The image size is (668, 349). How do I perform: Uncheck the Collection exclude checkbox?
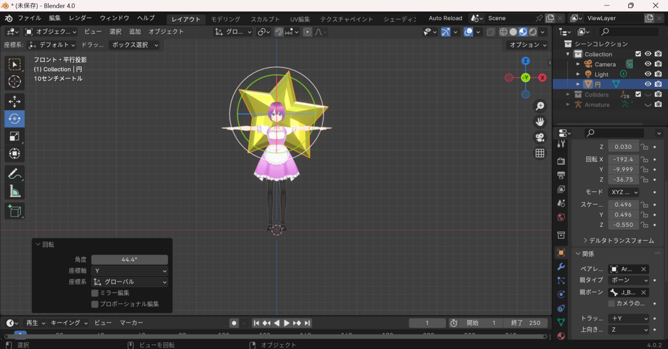click(x=638, y=54)
